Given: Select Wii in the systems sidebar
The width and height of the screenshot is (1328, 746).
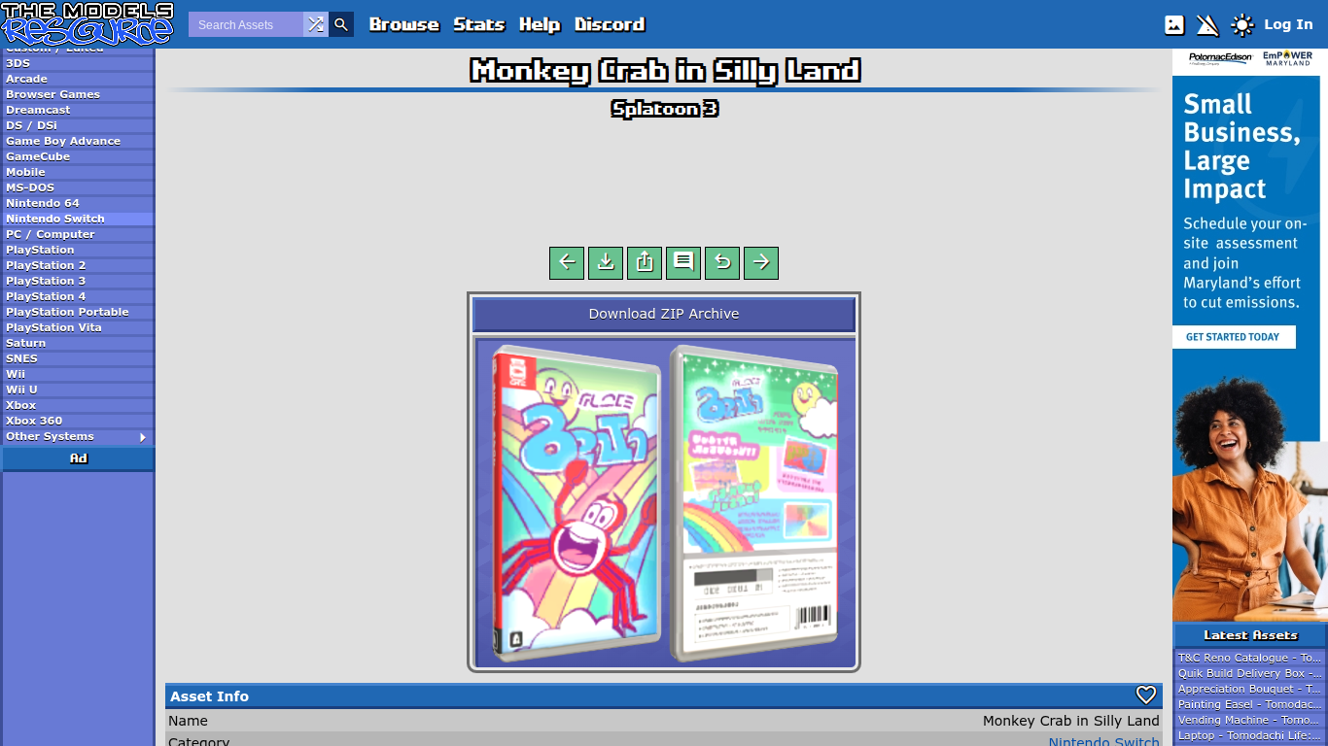Looking at the screenshot, I should (x=78, y=374).
